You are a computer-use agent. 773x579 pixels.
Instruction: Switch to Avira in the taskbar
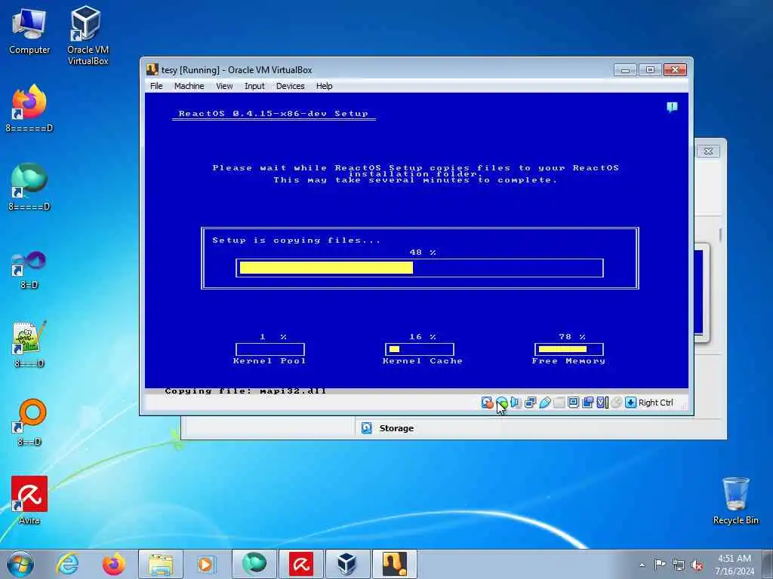click(300, 564)
